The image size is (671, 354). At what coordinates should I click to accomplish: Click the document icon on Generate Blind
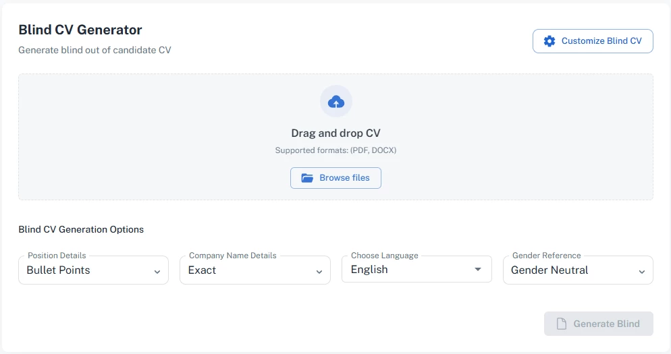561,324
